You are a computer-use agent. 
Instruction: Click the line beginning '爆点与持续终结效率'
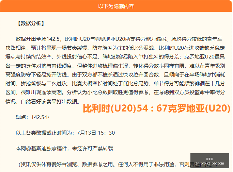click(x=115, y=57)
